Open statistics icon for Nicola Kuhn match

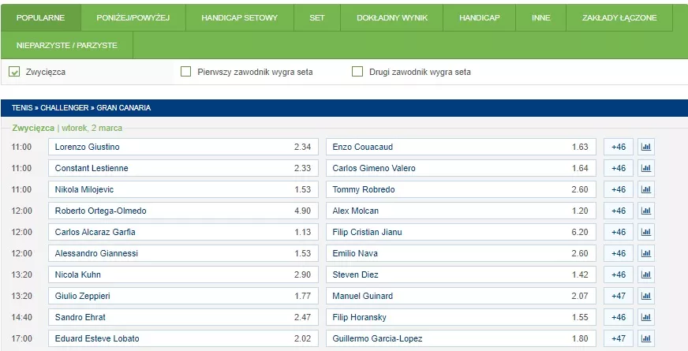646,274
